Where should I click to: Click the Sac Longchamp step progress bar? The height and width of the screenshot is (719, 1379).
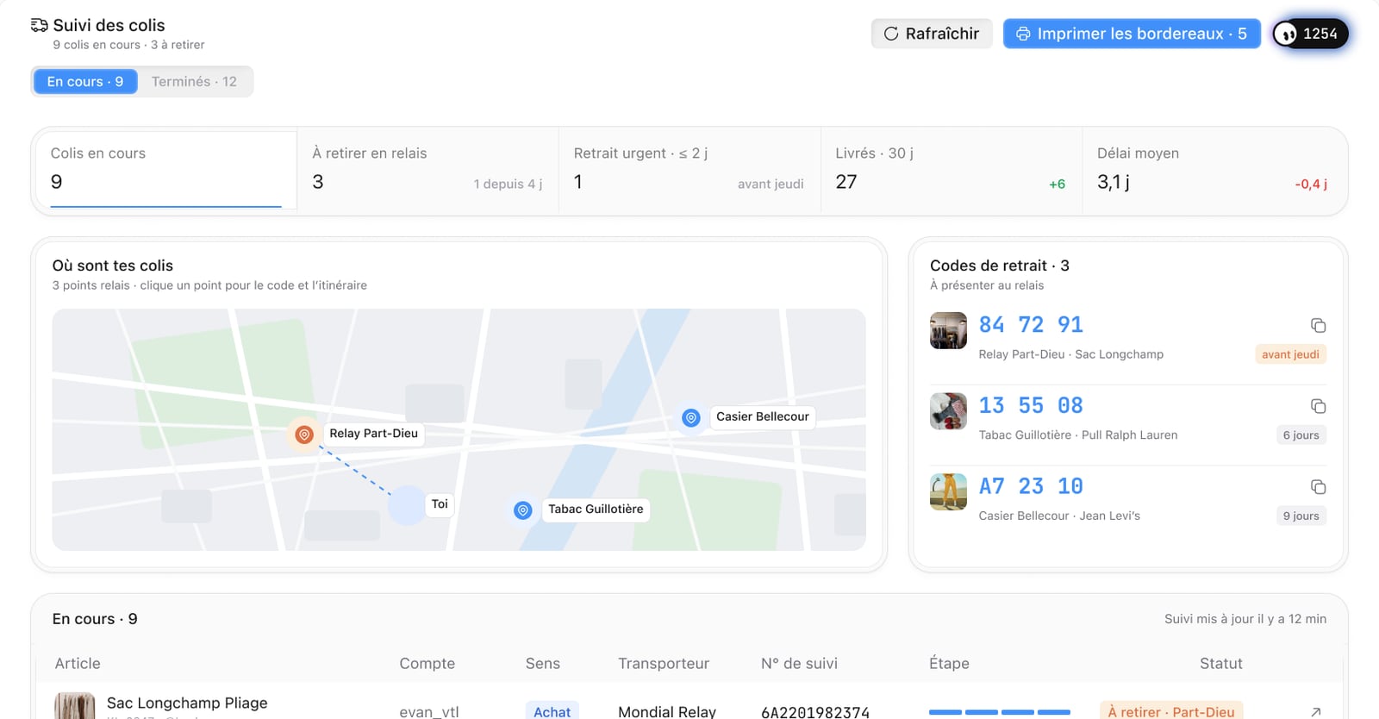1000,712
